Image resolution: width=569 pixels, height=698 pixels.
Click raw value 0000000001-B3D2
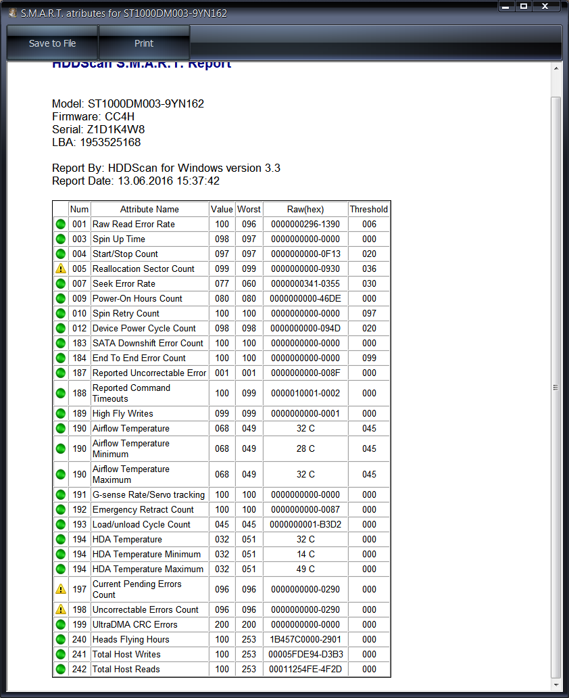[x=305, y=524]
